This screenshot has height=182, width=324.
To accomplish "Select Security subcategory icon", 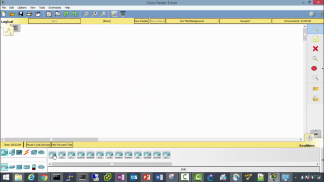I will coord(34,167).
